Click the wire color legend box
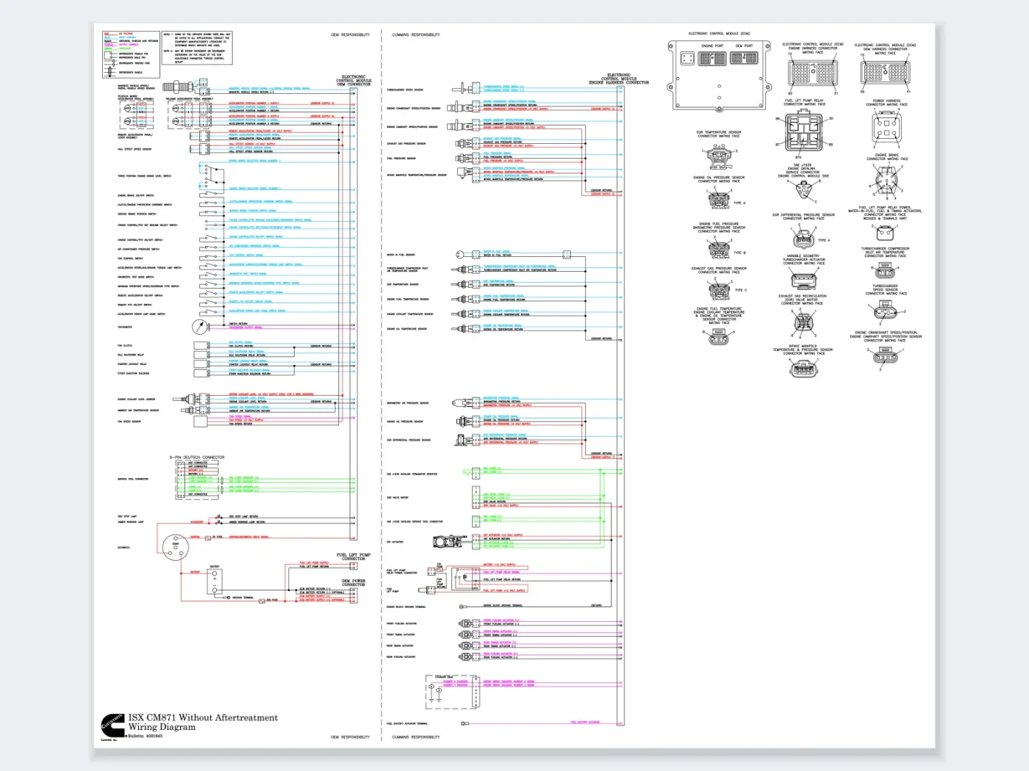This screenshot has height=771, width=1029. 131,54
